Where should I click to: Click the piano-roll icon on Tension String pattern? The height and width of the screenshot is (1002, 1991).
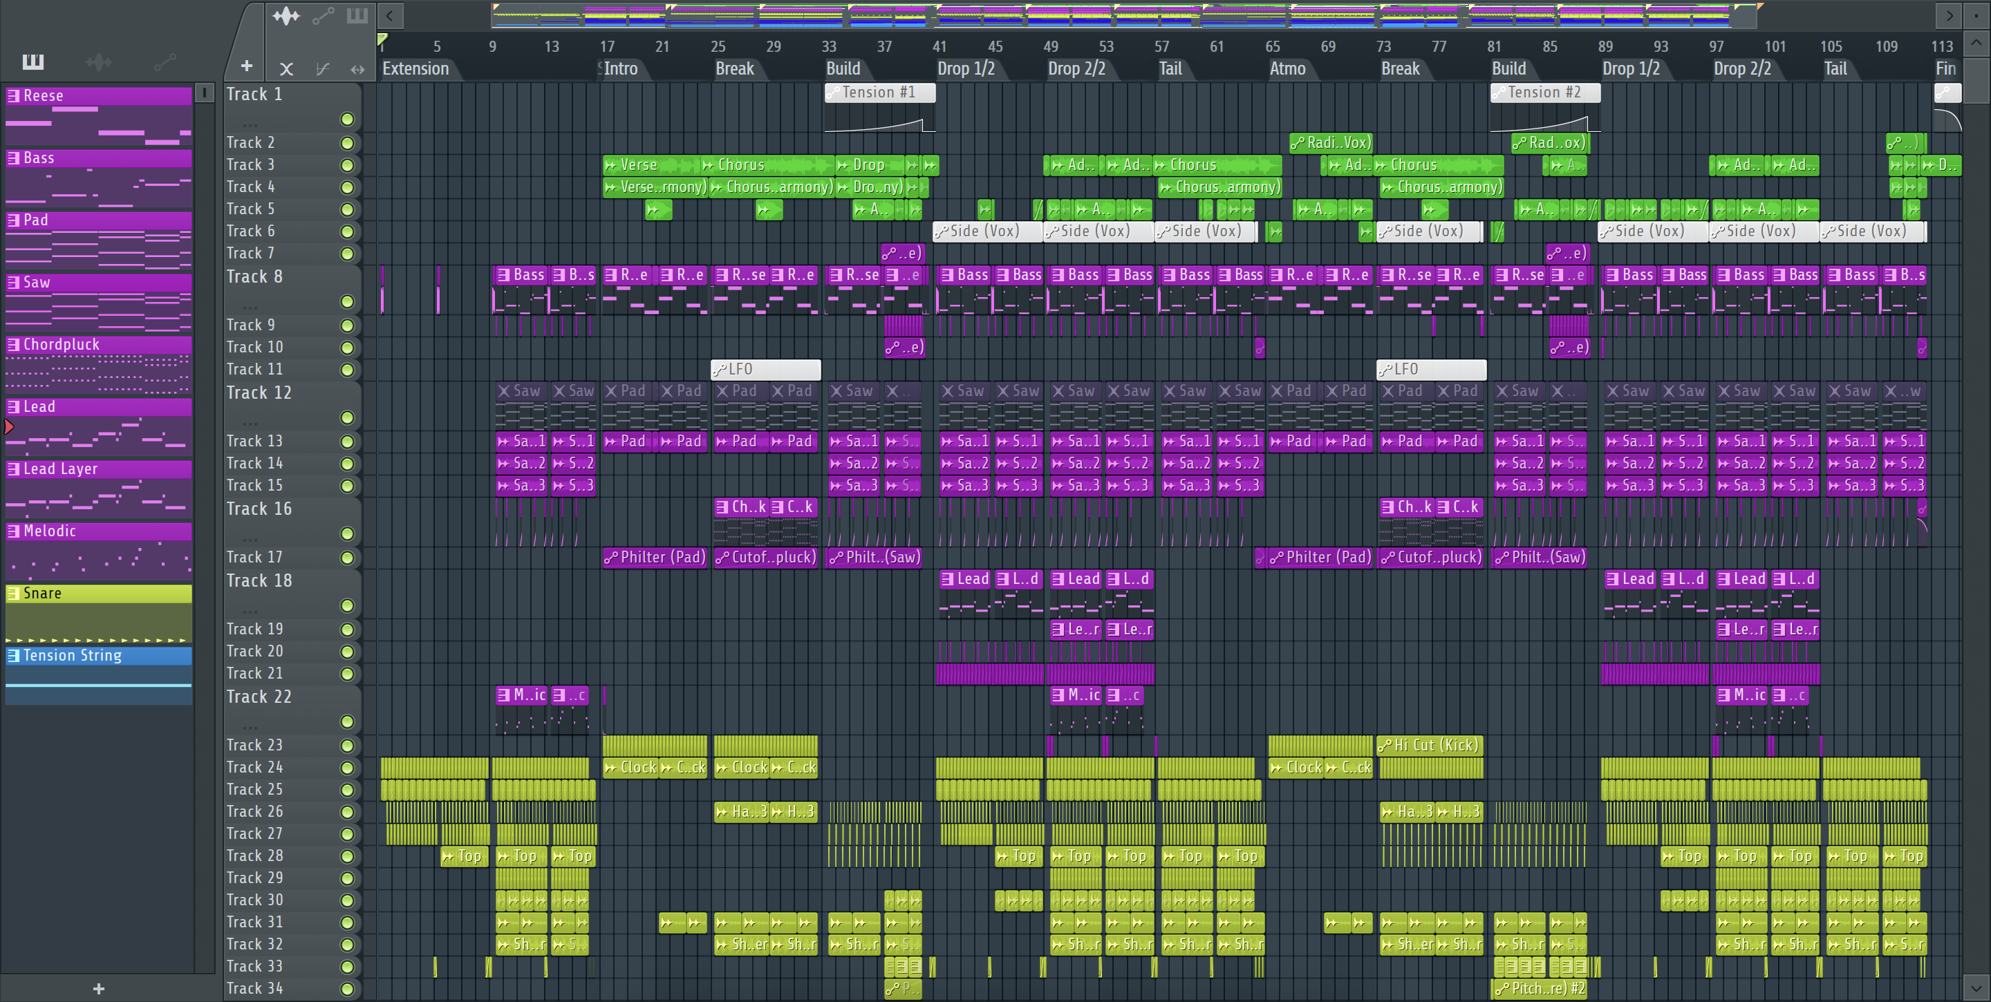tap(13, 656)
